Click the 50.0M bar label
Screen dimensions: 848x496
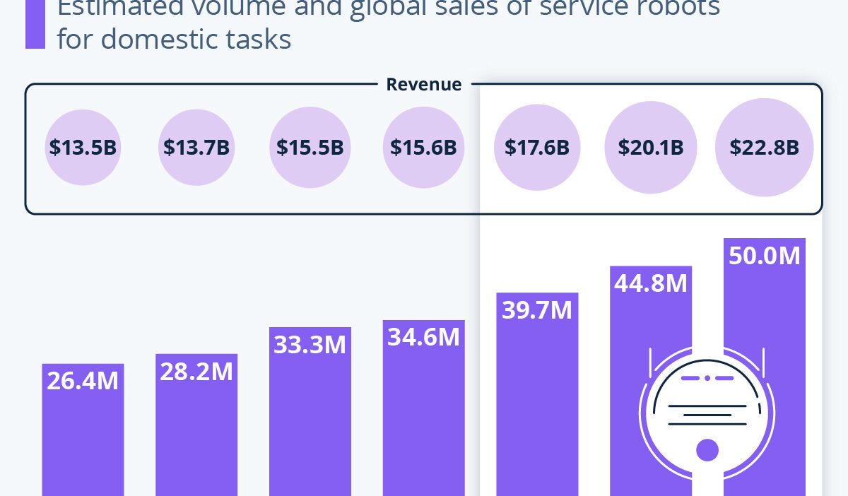coord(764,256)
